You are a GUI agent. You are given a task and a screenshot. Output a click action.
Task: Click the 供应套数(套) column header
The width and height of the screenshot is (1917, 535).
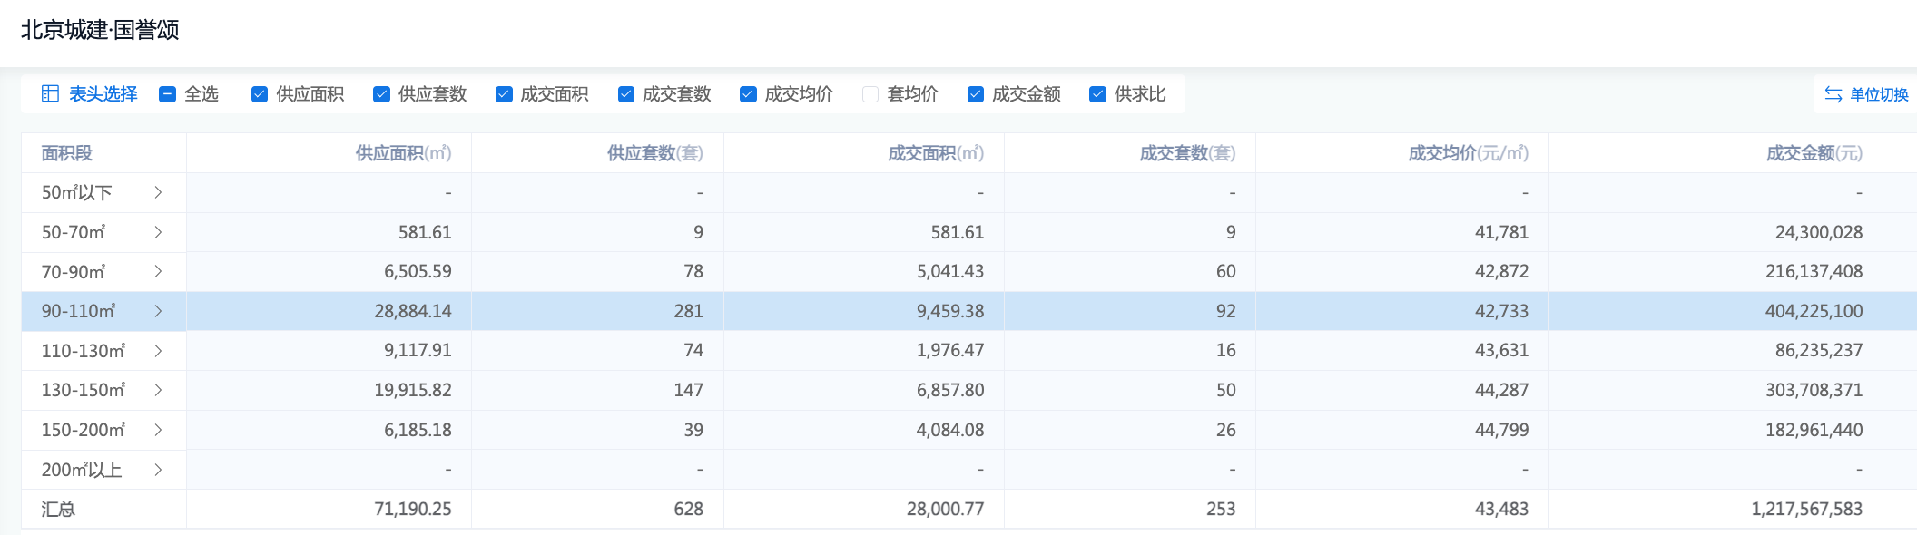pos(654,153)
